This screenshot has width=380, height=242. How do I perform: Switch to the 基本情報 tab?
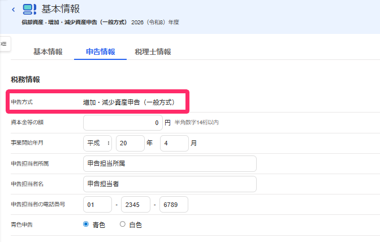coord(48,51)
